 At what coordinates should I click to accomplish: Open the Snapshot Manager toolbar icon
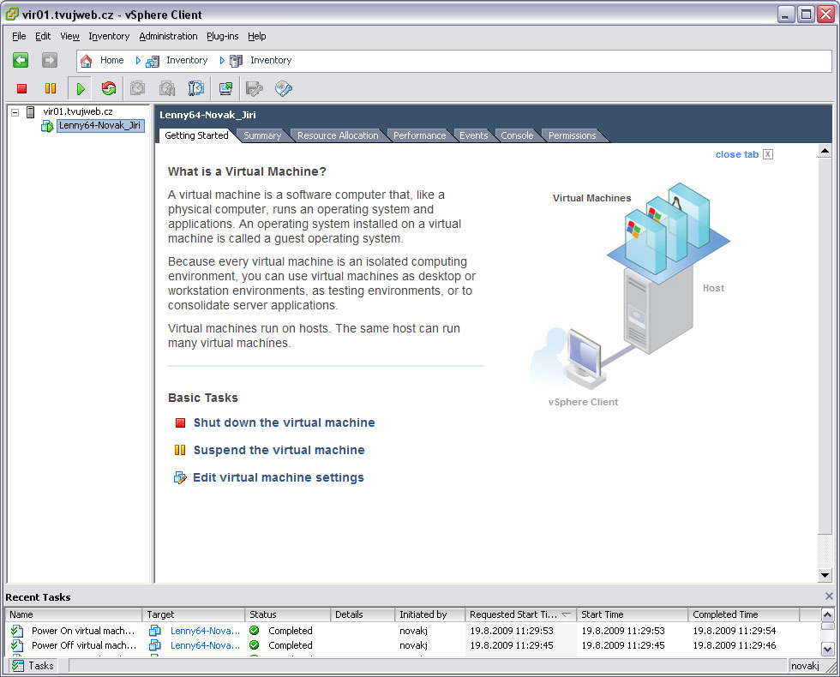click(x=196, y=88)
